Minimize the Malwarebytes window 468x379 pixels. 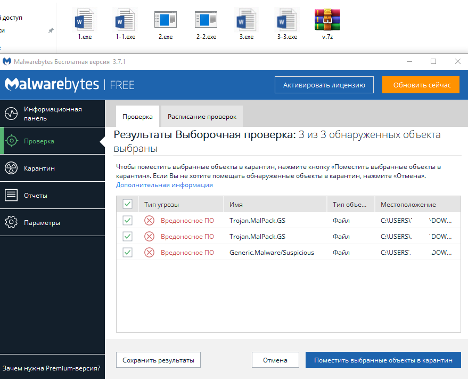click(x=409, y=62)
